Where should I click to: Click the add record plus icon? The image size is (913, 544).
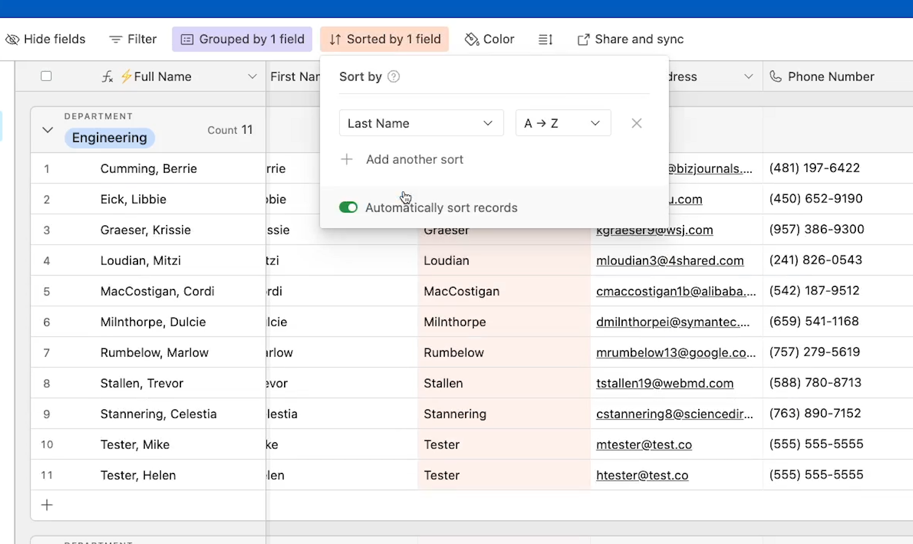coord(47,505)
